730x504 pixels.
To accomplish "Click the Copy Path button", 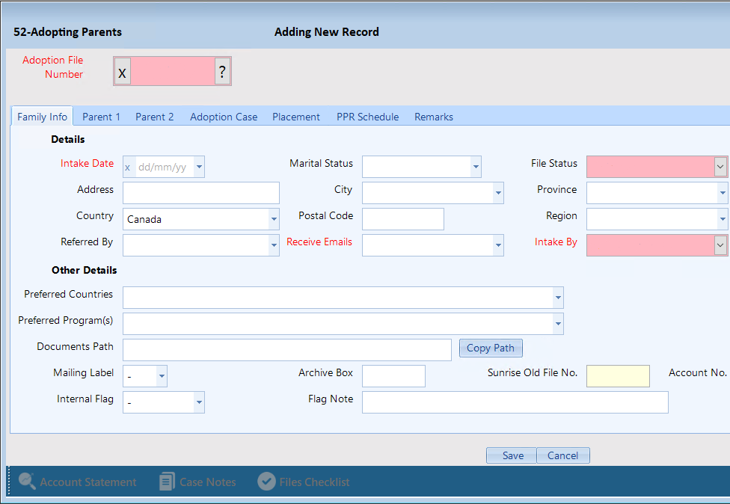I will (x=490, y=348).
